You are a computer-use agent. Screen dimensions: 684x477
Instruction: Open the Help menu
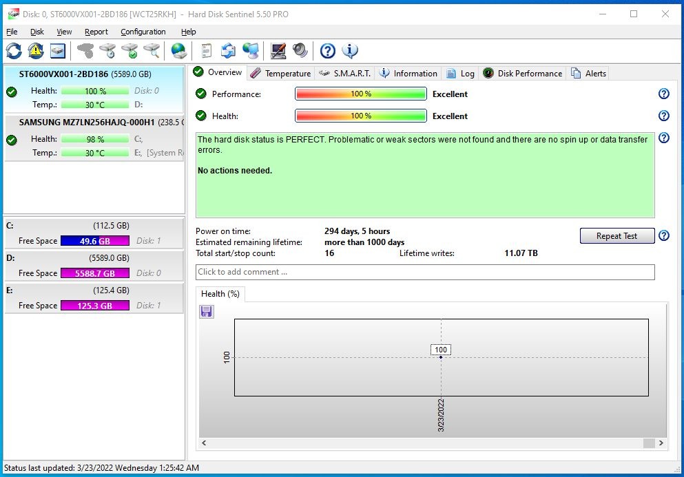(189, 32)
